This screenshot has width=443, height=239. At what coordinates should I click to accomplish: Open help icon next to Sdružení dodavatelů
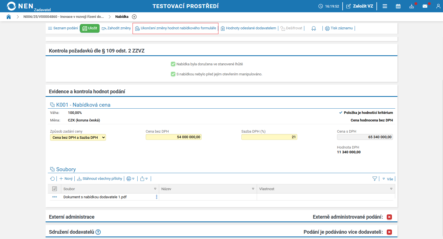98,232
